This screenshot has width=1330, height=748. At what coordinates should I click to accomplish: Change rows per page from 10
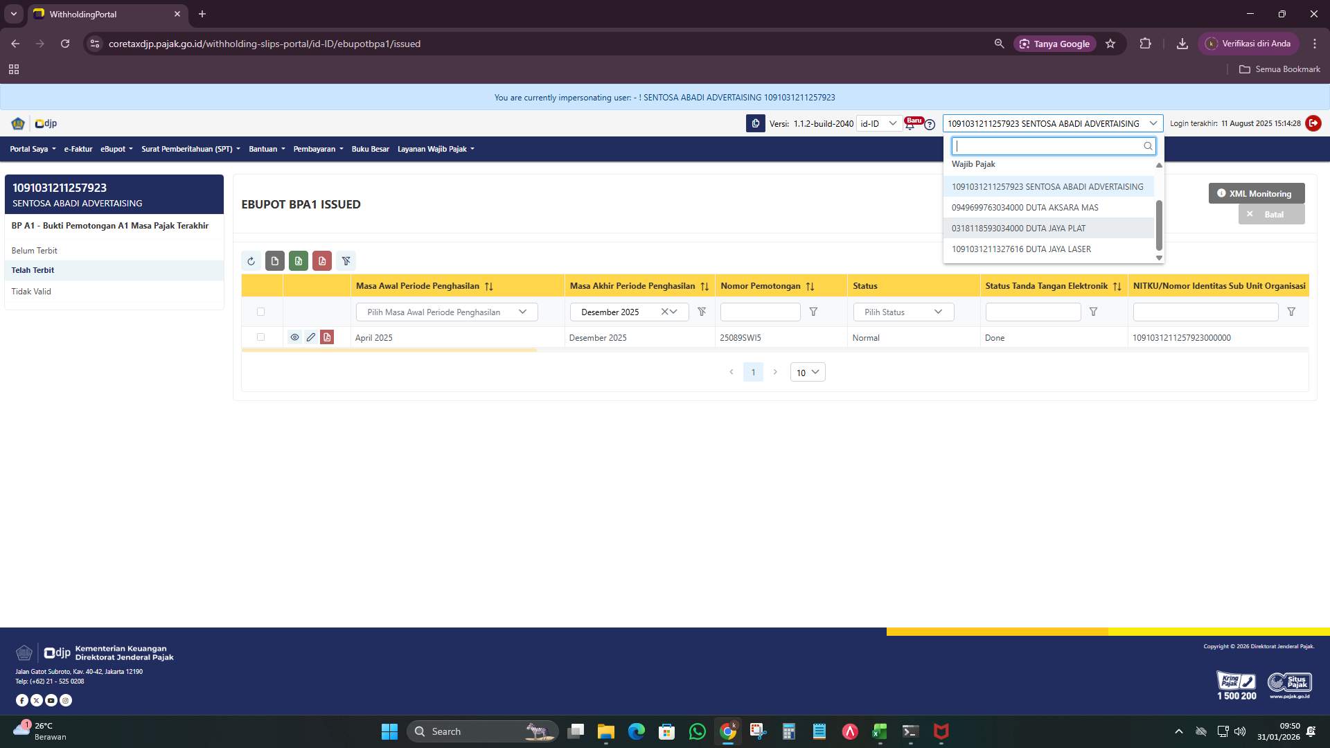(807, 372)
